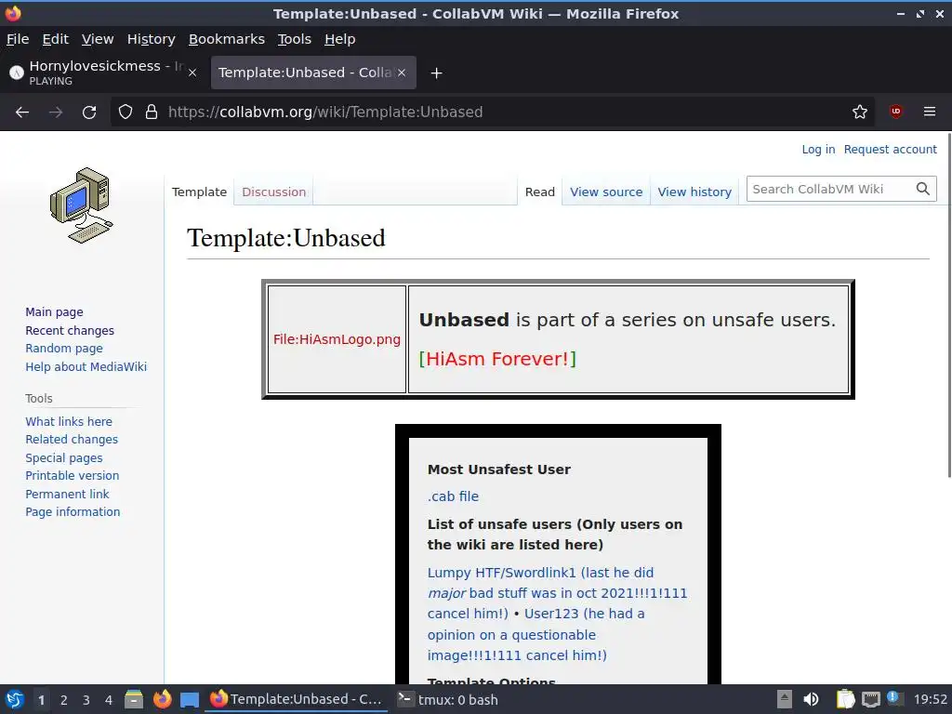This screenshot has width=952, height=714.
Task: Click the show desktop icon in taskbar
Action: click(190, 699)
